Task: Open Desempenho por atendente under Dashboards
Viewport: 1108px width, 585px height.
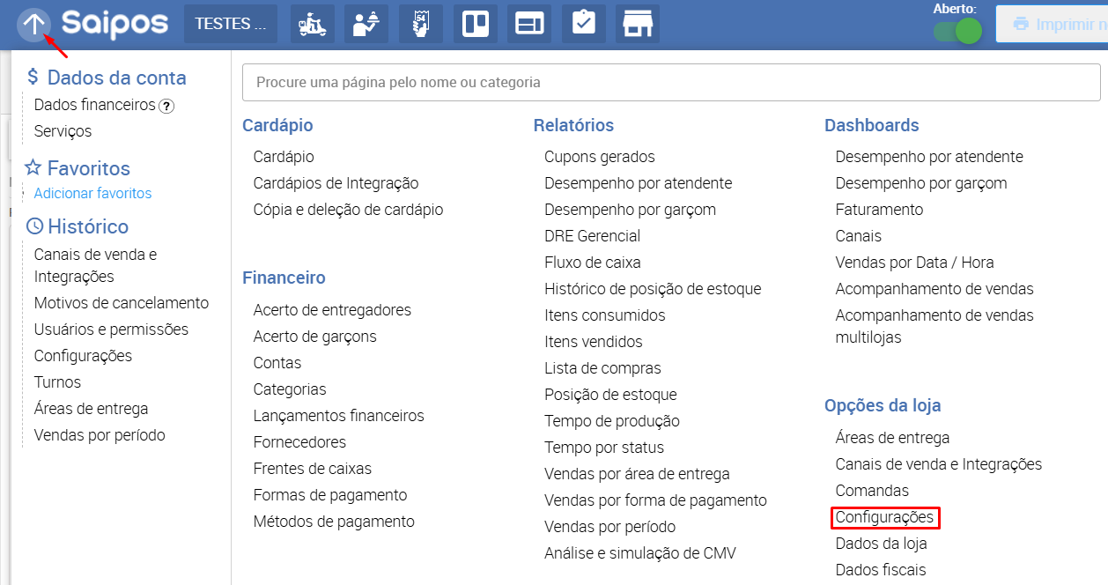Action: pos(929,157)
